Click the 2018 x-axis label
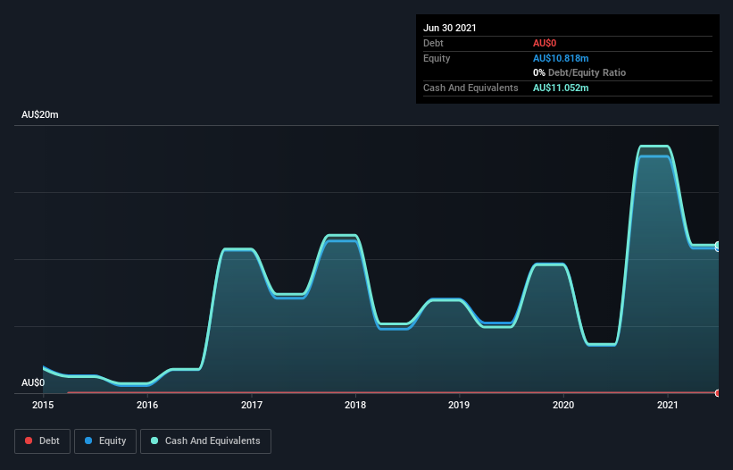The width and height of the screenshot is (733, 470). [355, 405]
